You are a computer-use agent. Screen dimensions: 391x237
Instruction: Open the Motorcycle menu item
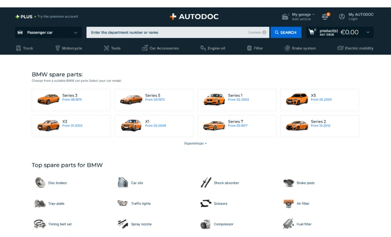[68, 48]
